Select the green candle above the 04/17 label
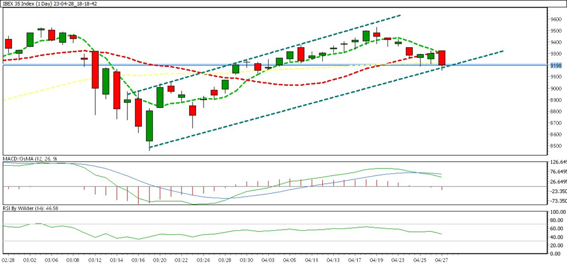 click(355, 41)
